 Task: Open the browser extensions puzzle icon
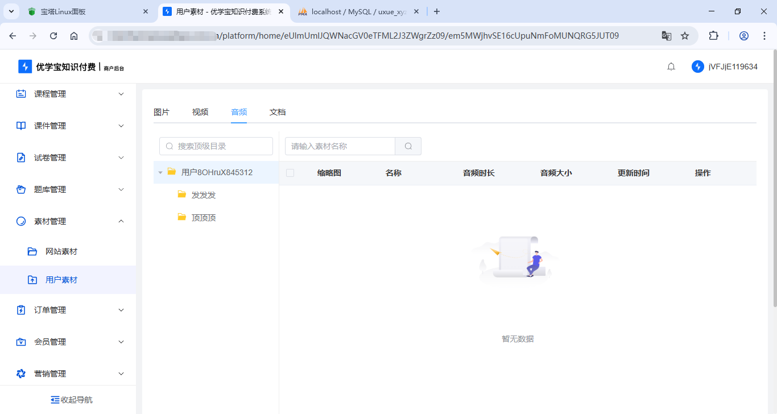[713, 35]
